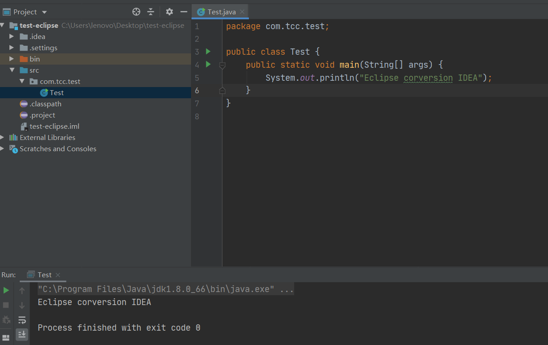Close the Test.java editor tab
This screenshot has height=345, width=548.
pos(242,12)
